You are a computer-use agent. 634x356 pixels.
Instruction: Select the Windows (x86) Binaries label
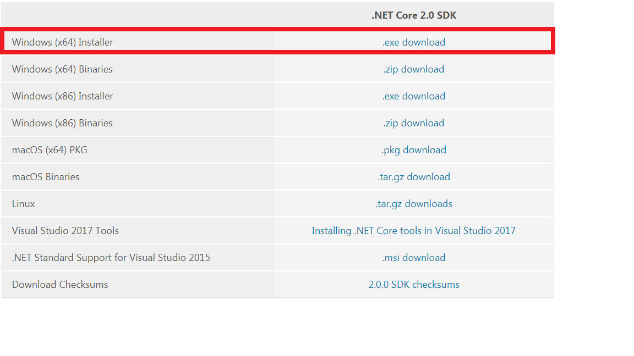pos(62,123)
